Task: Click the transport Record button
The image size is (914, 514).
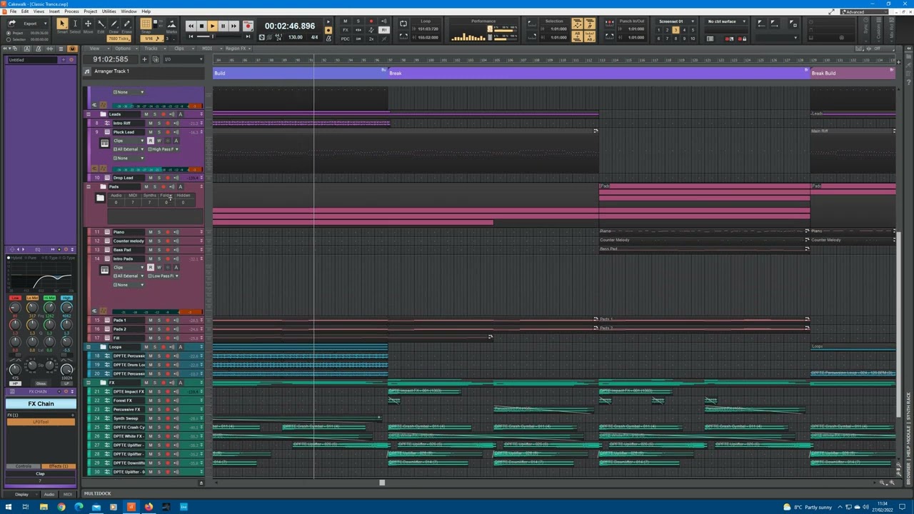Action: [248, 26]
